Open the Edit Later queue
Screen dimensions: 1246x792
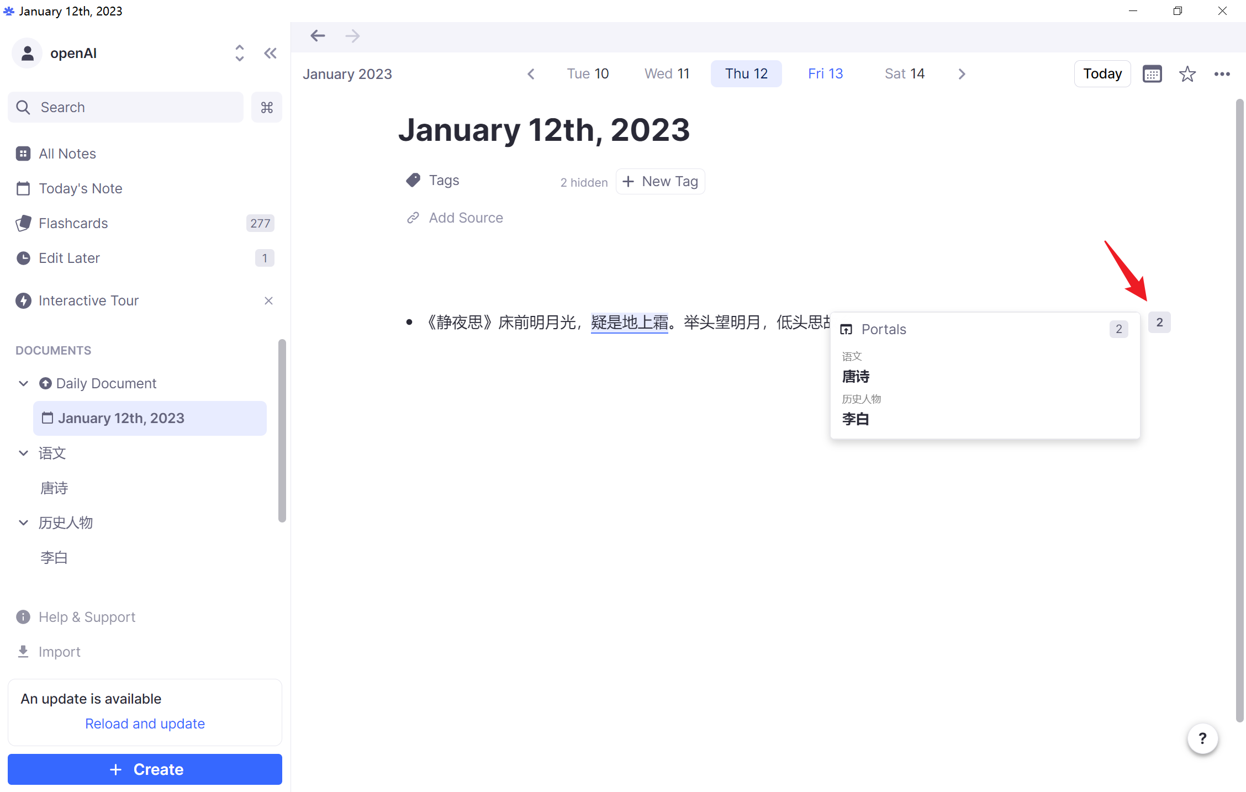[69, 257]
